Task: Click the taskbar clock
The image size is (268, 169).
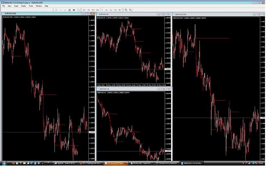Action: coord(261,163)
